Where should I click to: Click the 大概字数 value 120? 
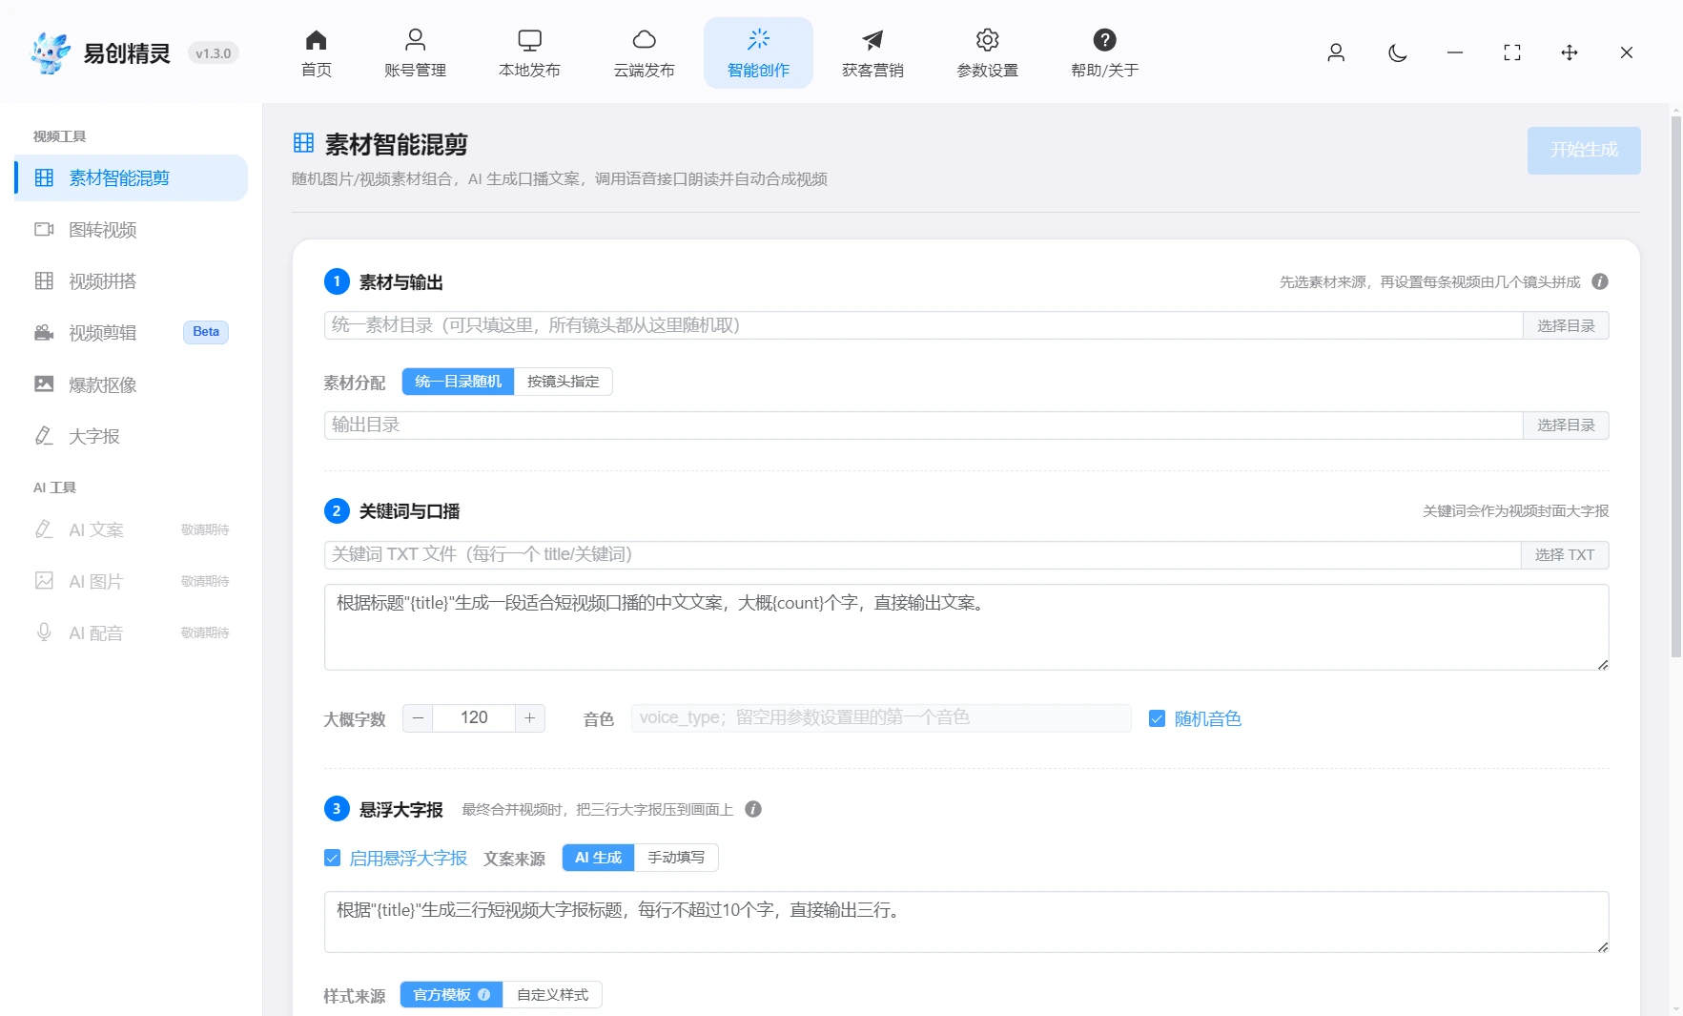474,717
